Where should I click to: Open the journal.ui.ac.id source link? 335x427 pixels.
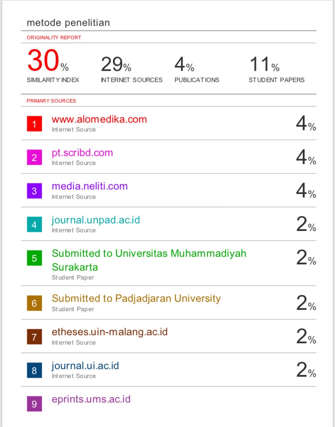click(85, 366)
